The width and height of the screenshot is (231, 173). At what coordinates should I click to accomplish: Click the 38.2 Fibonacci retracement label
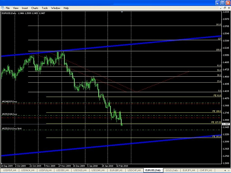(x=219, y=75)
